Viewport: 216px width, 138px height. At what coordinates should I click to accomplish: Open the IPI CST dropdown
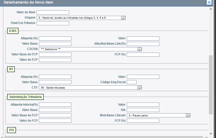90,87
